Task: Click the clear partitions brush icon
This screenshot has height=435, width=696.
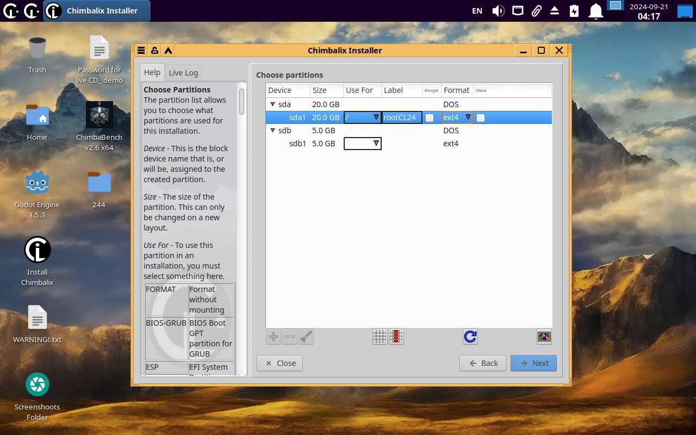Action: click(x=306, y=337)
